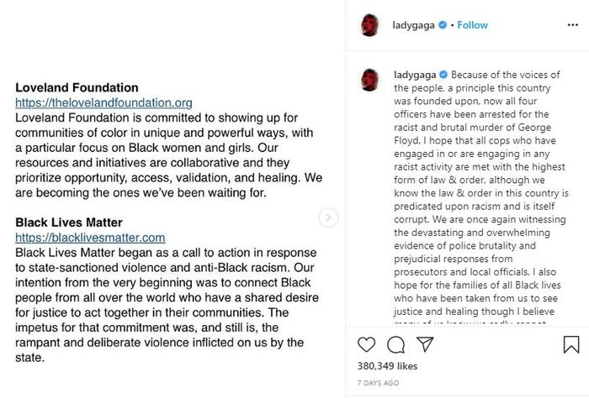Screen dimensions: 589x398
Task: Advance to the next carousel slide arrow
Action: click(x=329, y=217)
